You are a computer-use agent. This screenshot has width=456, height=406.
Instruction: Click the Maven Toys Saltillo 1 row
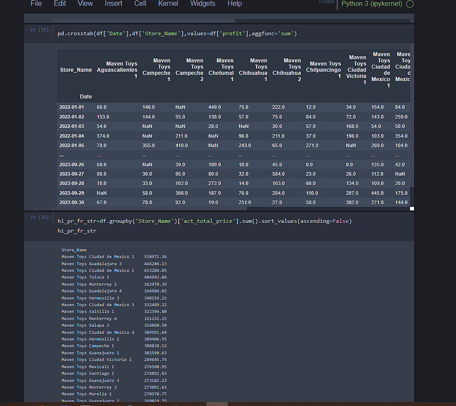click(x=114, y=312)
